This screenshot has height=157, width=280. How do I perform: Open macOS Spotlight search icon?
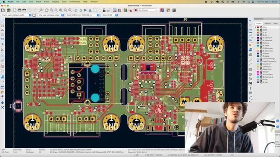click(x=248, y=2)
